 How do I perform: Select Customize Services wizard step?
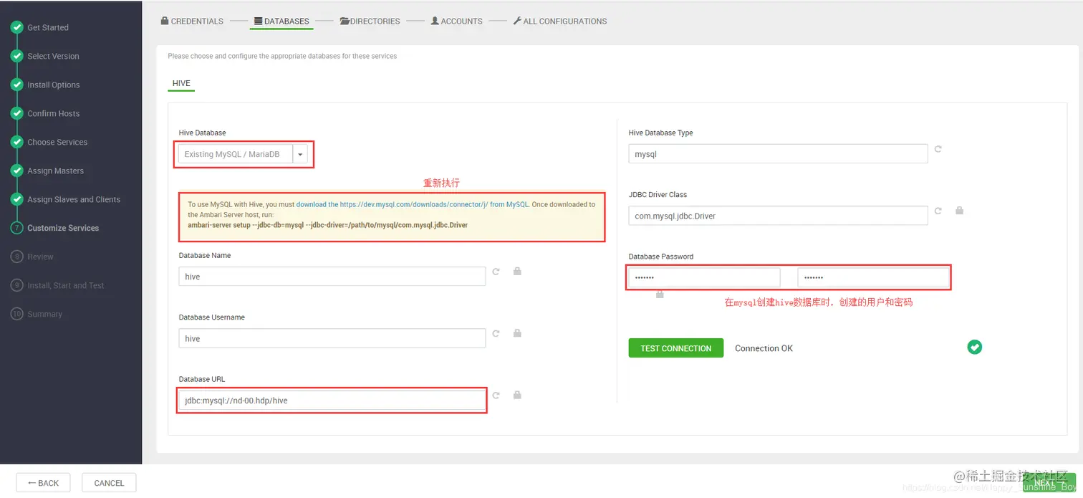click(63, 228)
